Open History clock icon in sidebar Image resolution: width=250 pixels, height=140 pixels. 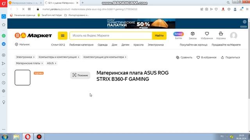tap(4, 83)
